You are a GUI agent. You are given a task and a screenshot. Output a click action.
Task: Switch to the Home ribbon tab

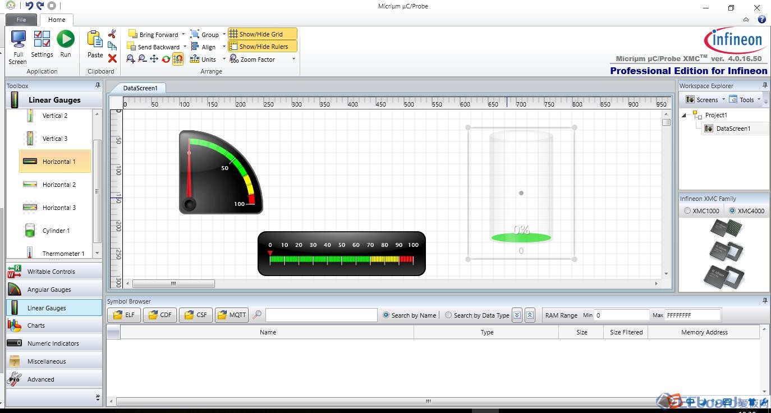(57, 20)
